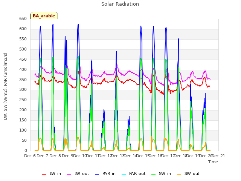Click the 650 y-axis tick label
Viewport: 241px width, 181px height.
23,19
